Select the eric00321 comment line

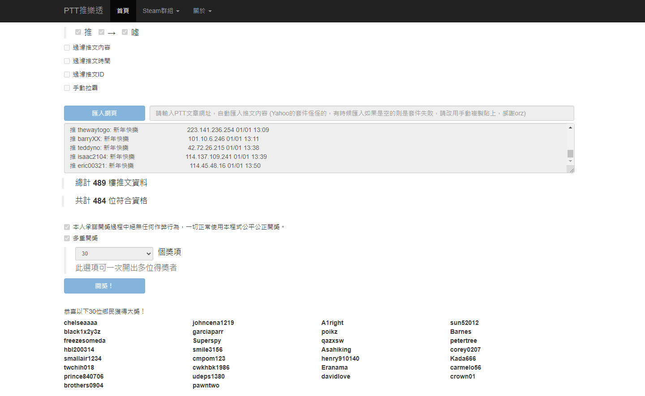(165, 166)
